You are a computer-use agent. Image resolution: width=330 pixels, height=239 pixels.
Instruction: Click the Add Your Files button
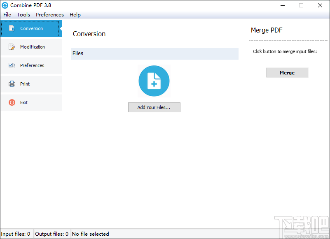(154, 107)
